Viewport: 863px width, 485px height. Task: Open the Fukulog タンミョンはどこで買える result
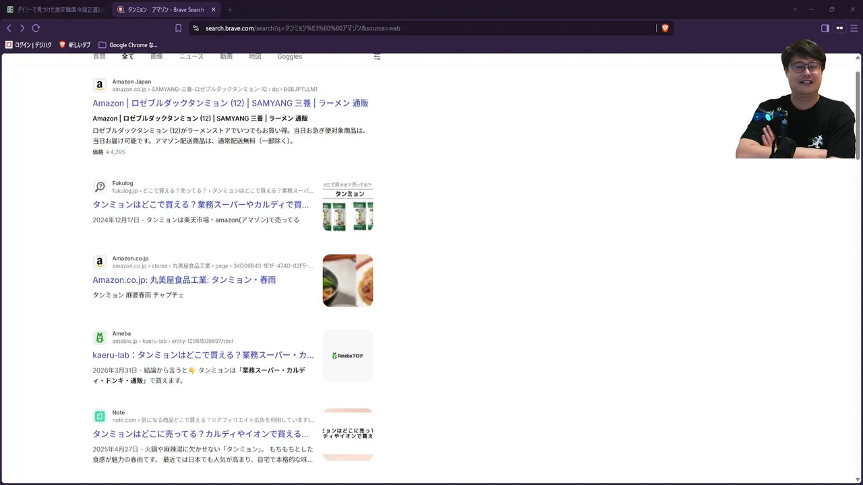201,204
